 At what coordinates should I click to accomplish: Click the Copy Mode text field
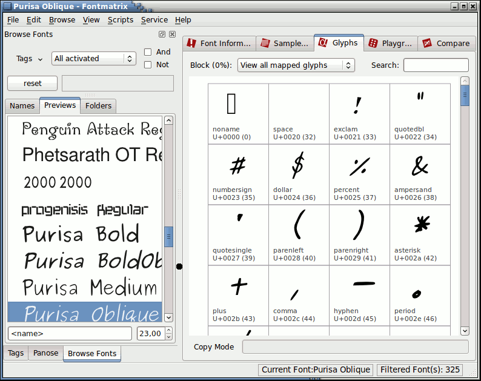pos(355,347)
